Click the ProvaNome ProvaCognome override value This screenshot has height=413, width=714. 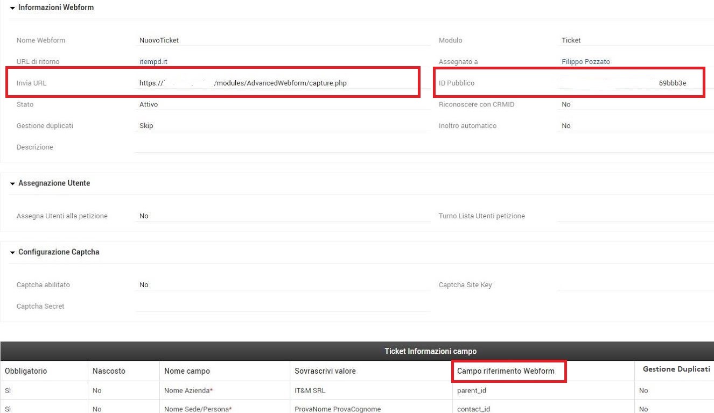click(x=338, y=409)
